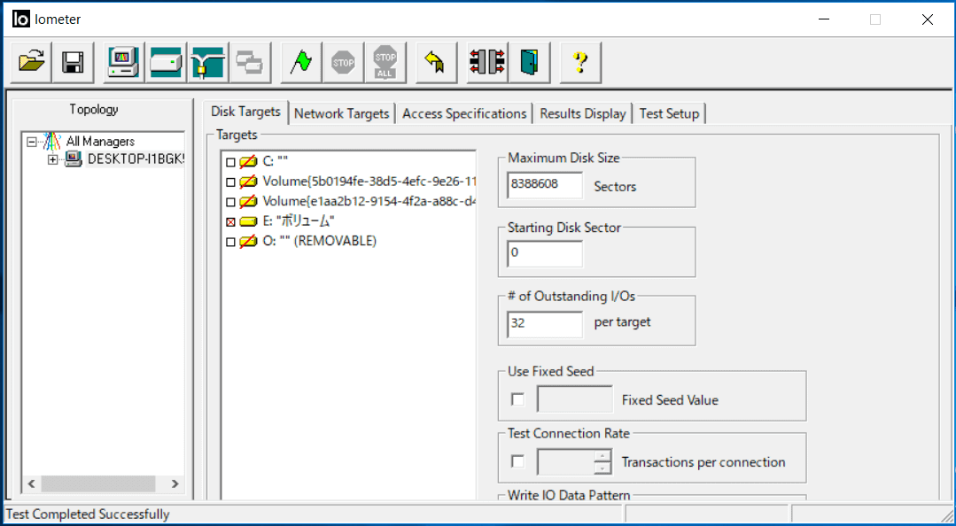Increase transactions per connection spinner up arrow

[603, 456]
